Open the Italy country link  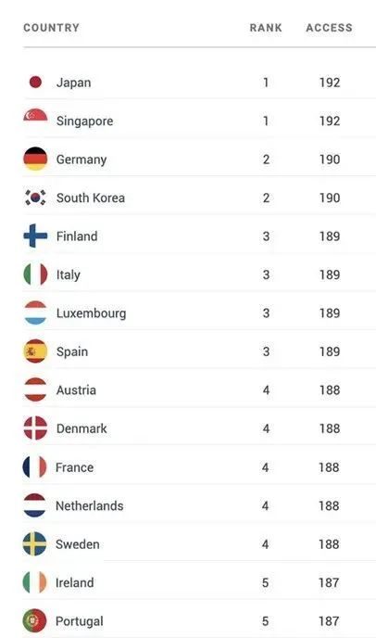tap(69, 275)
